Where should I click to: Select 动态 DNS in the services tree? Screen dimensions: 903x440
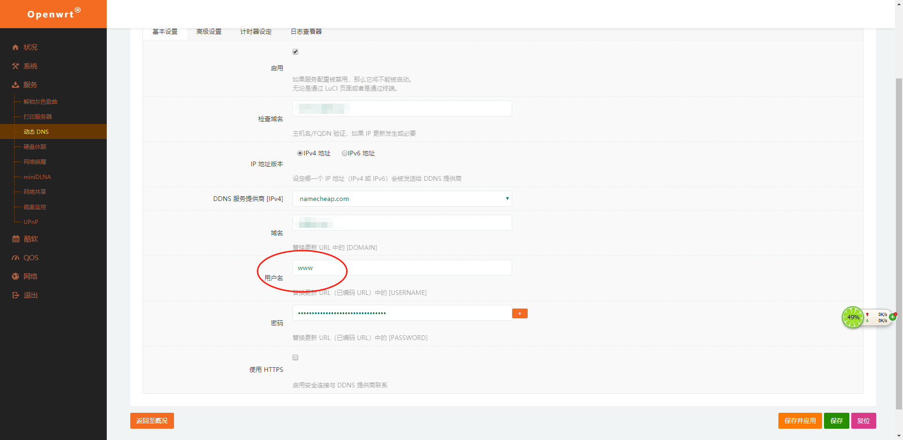[36, 131]
